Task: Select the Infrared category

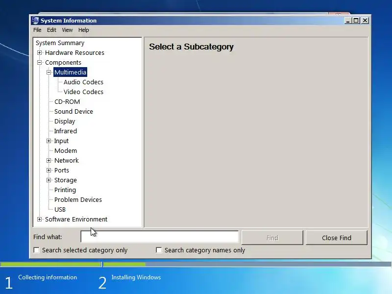Action: click(x=65, y=131)
